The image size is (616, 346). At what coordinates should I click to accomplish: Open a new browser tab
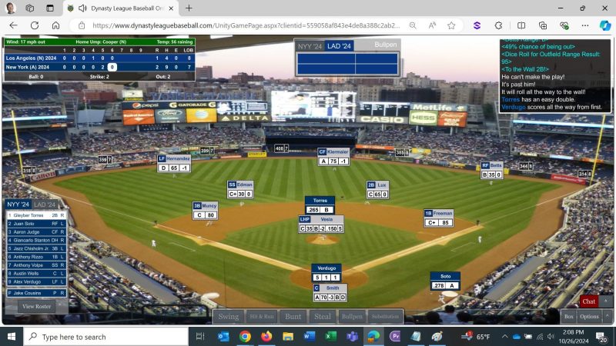pos(189,8)
